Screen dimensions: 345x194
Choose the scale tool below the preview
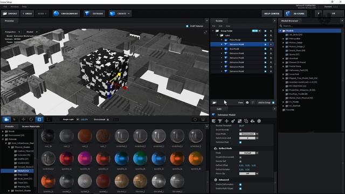pos(39,120)
